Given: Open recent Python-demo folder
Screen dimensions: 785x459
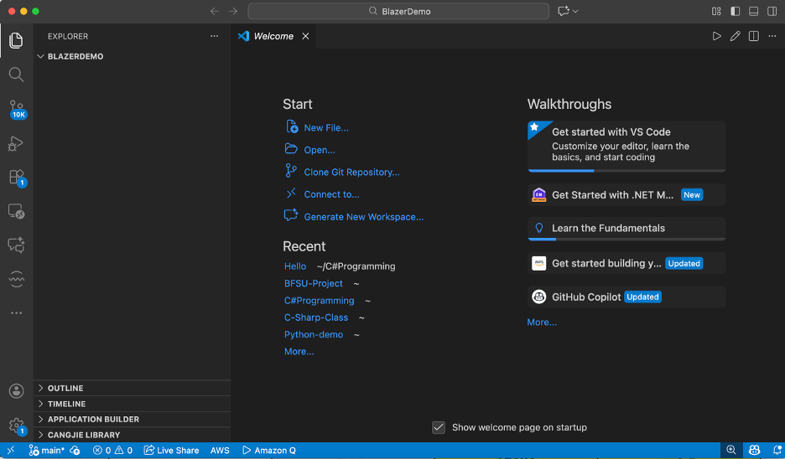Looking at the screenshot, I should [x=314, y=334].
